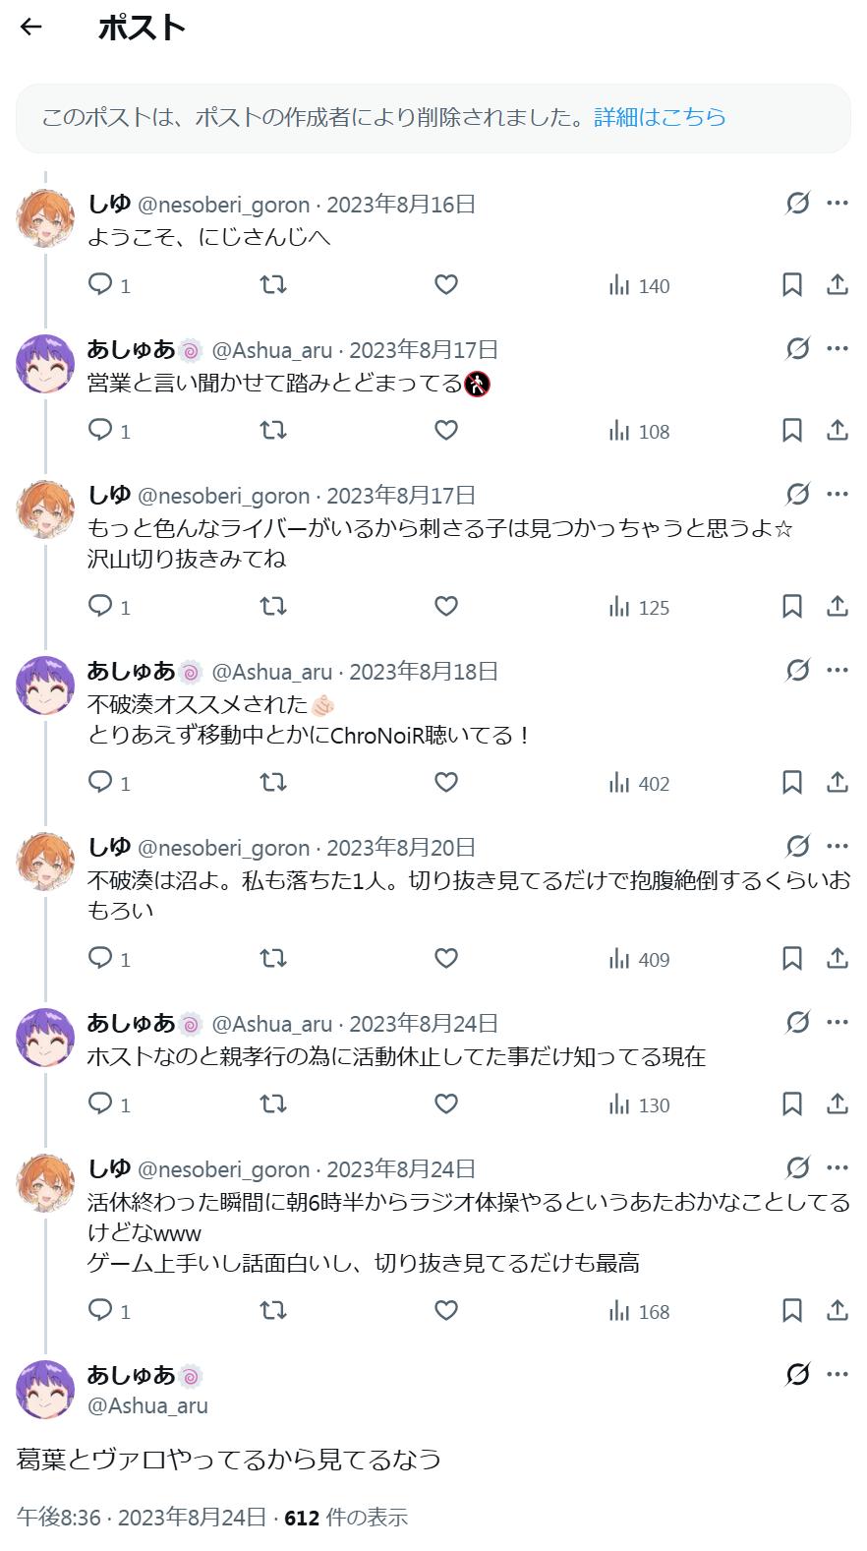Like the 活休終わった瞬間に reply

click(446, 1311)
